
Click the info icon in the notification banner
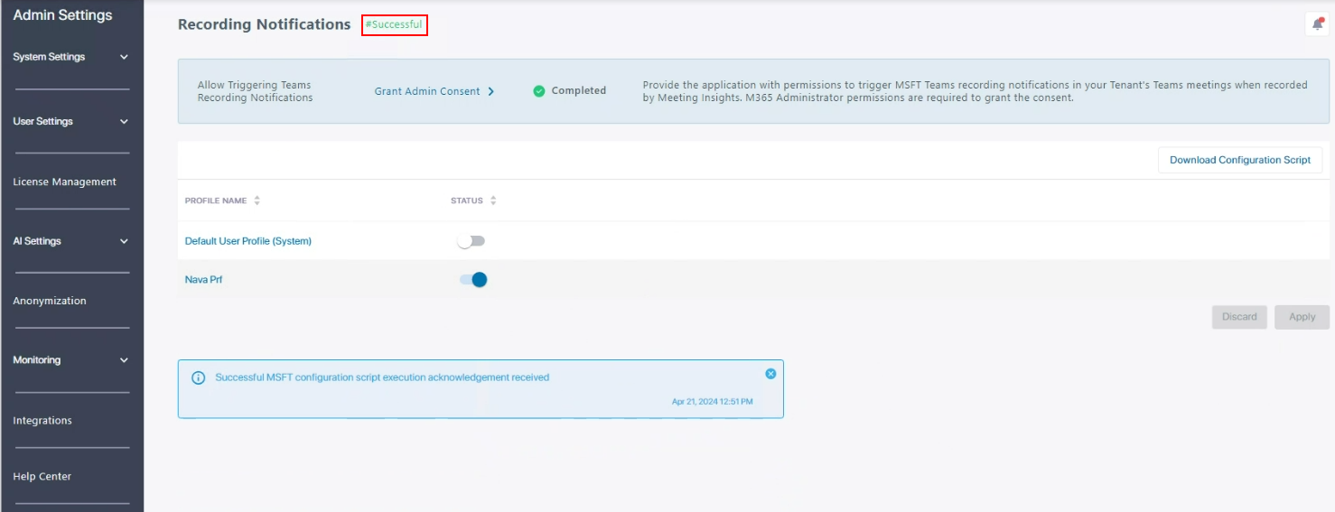point(199,377)
